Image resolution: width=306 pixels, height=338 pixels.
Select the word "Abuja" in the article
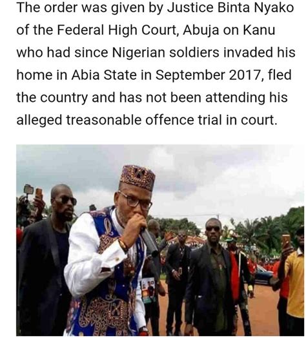coord(201,30)
